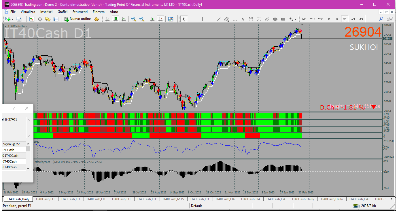Click the Default profile status entry
The image size is (397, 211).
[x=196, y=206]
